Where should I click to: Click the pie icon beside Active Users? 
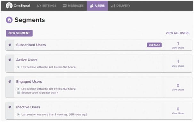click(x=10, y=60)
